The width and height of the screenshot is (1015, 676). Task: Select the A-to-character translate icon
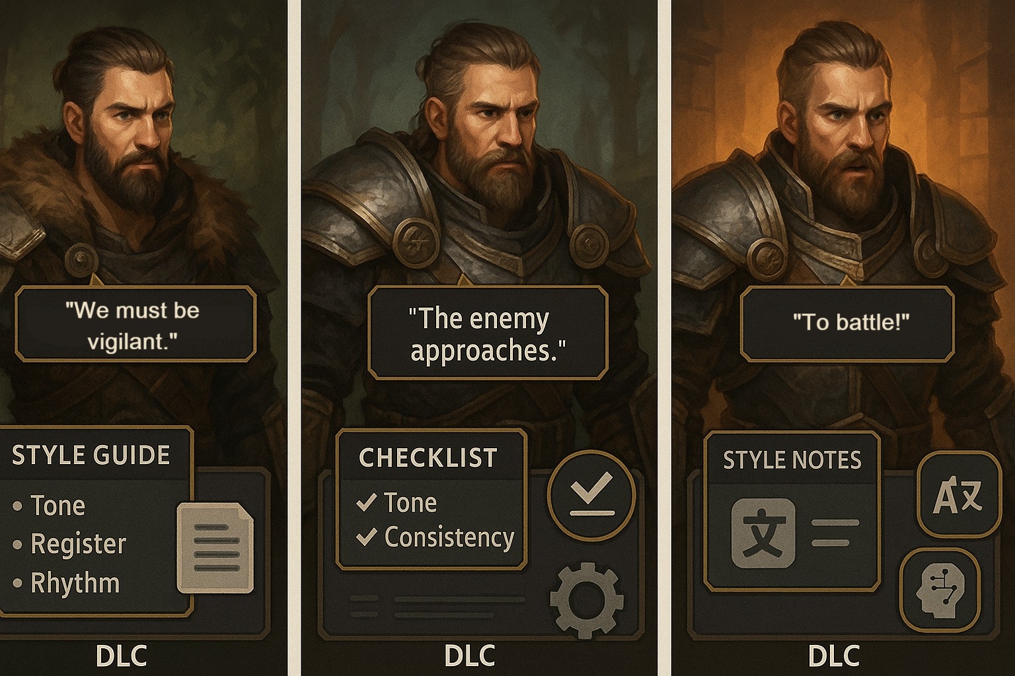click(959, 494)
